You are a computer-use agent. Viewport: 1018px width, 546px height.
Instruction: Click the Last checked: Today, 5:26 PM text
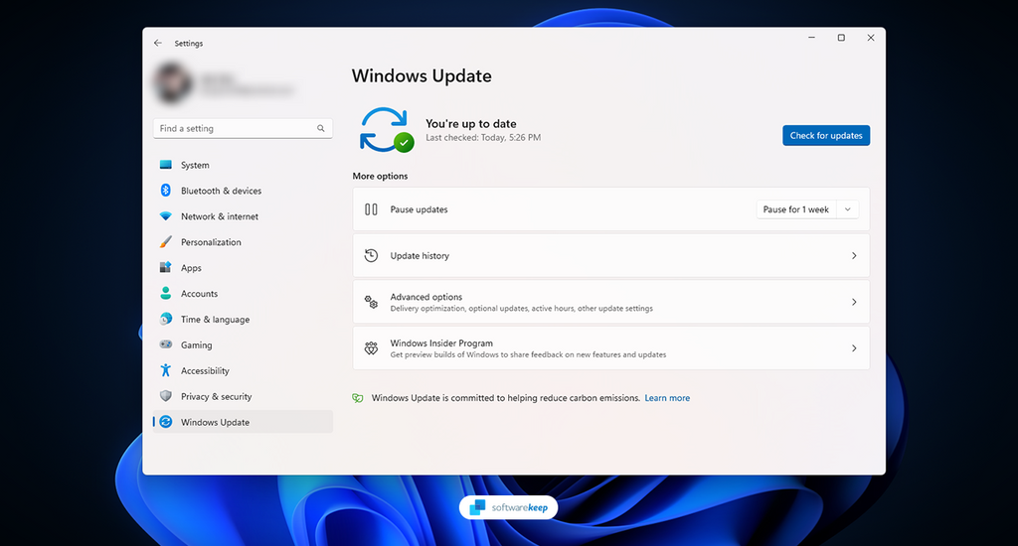(x=483, y=137)
